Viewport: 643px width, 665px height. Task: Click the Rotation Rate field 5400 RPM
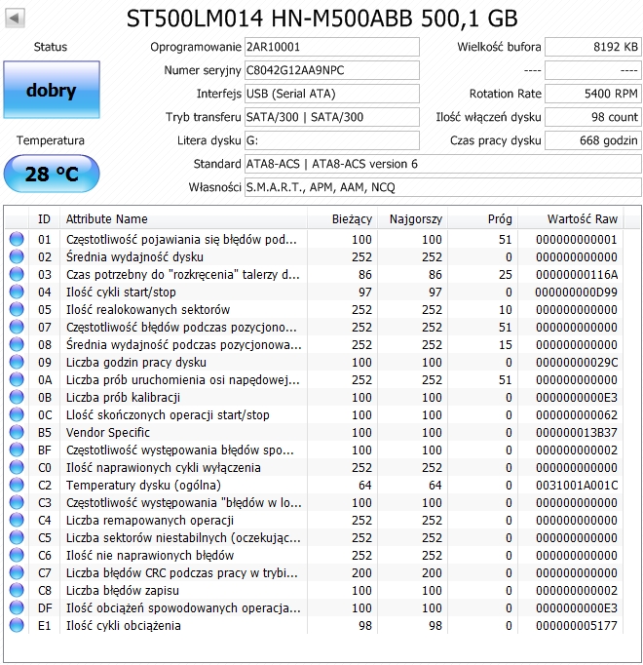593,94
